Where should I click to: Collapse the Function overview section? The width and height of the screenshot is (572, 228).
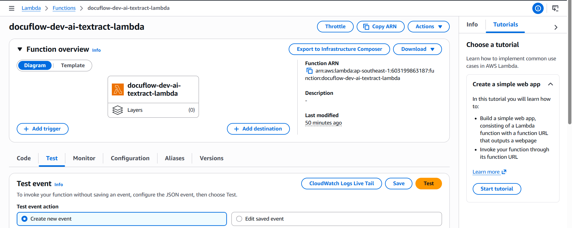[x=20, y=49]
